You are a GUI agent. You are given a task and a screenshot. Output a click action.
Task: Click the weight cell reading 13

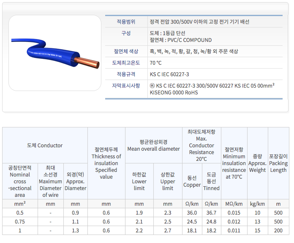coord(257,221)
